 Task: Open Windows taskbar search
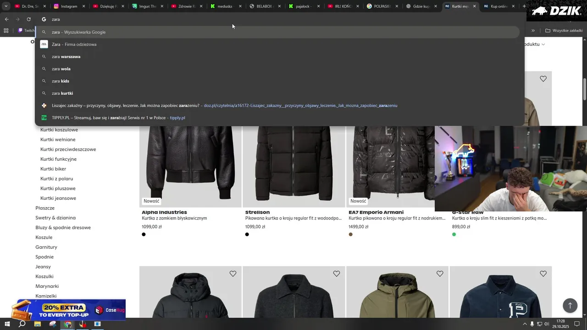coord(22,324)
